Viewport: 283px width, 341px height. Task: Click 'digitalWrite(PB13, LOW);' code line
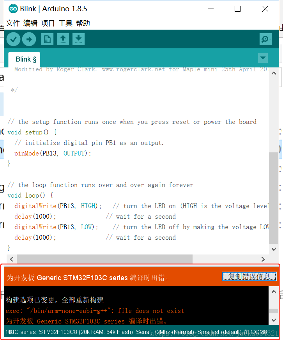[56, 227]
